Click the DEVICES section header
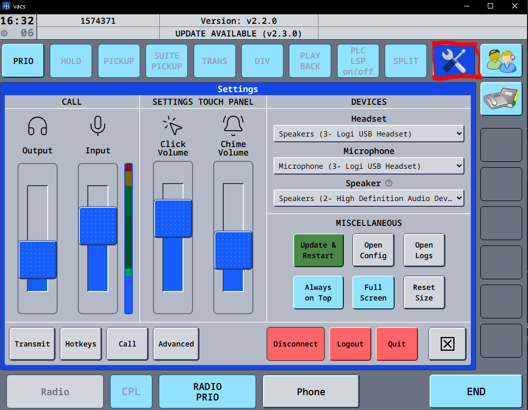Image resolution: width=528 pixels, height=410 pixels. [369, 102]
